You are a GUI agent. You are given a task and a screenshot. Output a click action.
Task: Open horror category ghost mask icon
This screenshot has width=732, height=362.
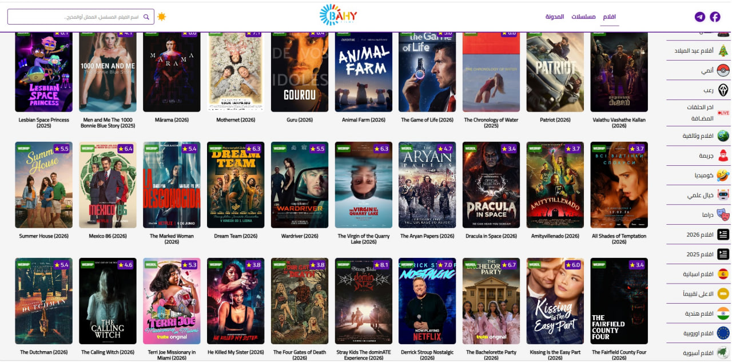pos(723,90)
